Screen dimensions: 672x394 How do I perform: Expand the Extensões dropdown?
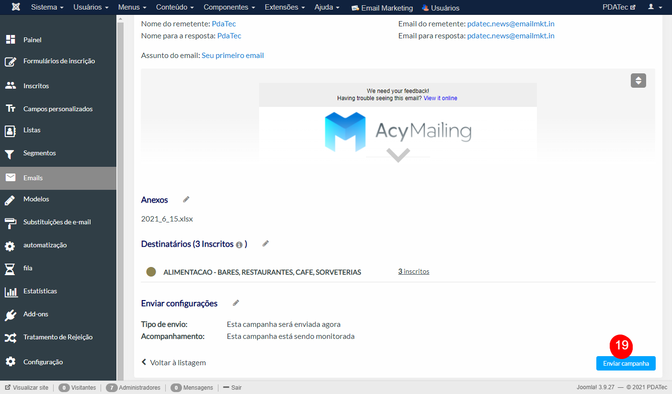(x=283, y=7)
